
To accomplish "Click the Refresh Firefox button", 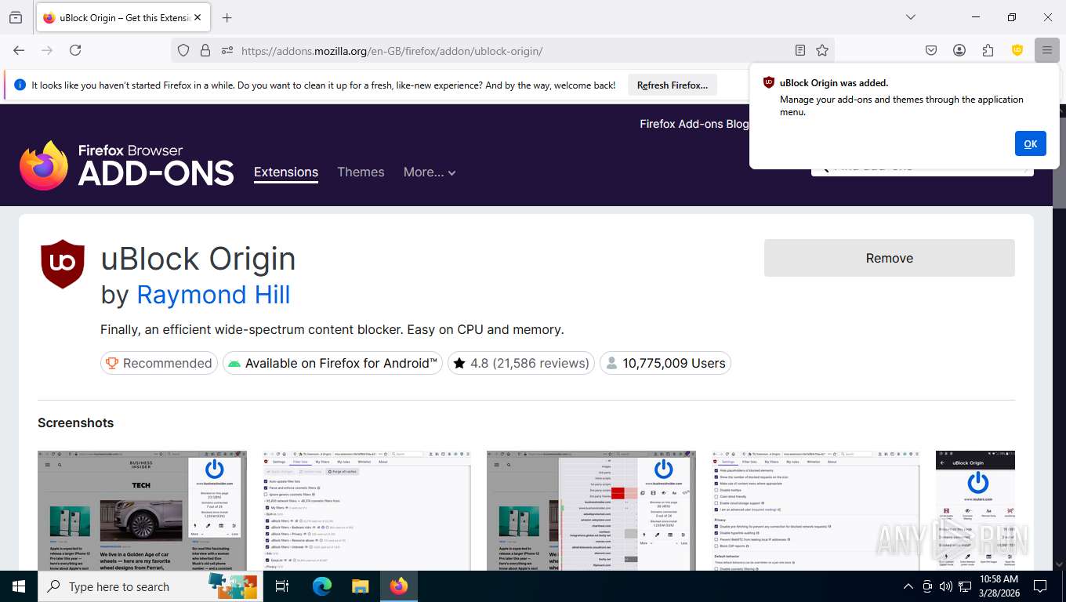I will click(673, 85).
